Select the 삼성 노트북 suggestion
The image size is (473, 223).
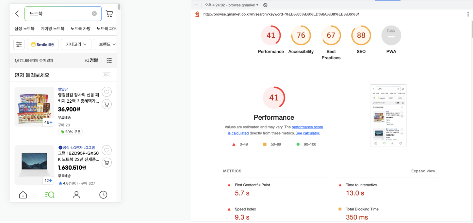pos(24,28)
